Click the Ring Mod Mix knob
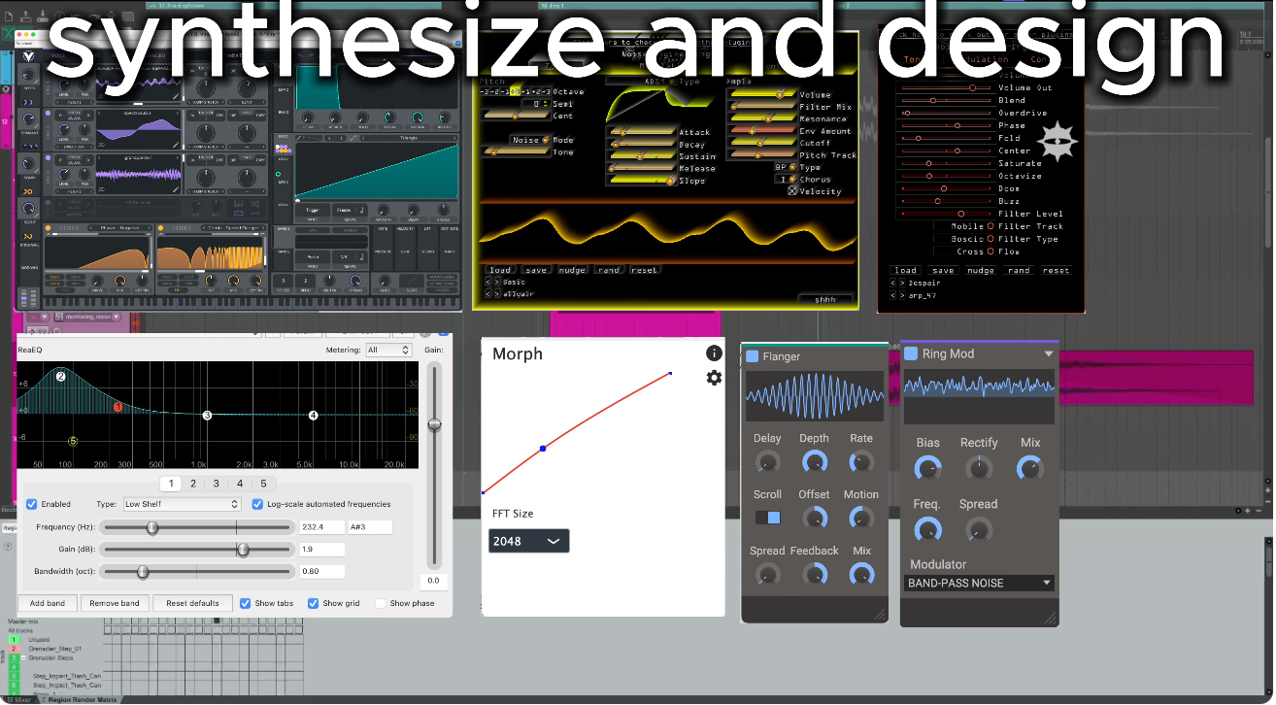The image size is (1276, 705). pos(1029,469)
